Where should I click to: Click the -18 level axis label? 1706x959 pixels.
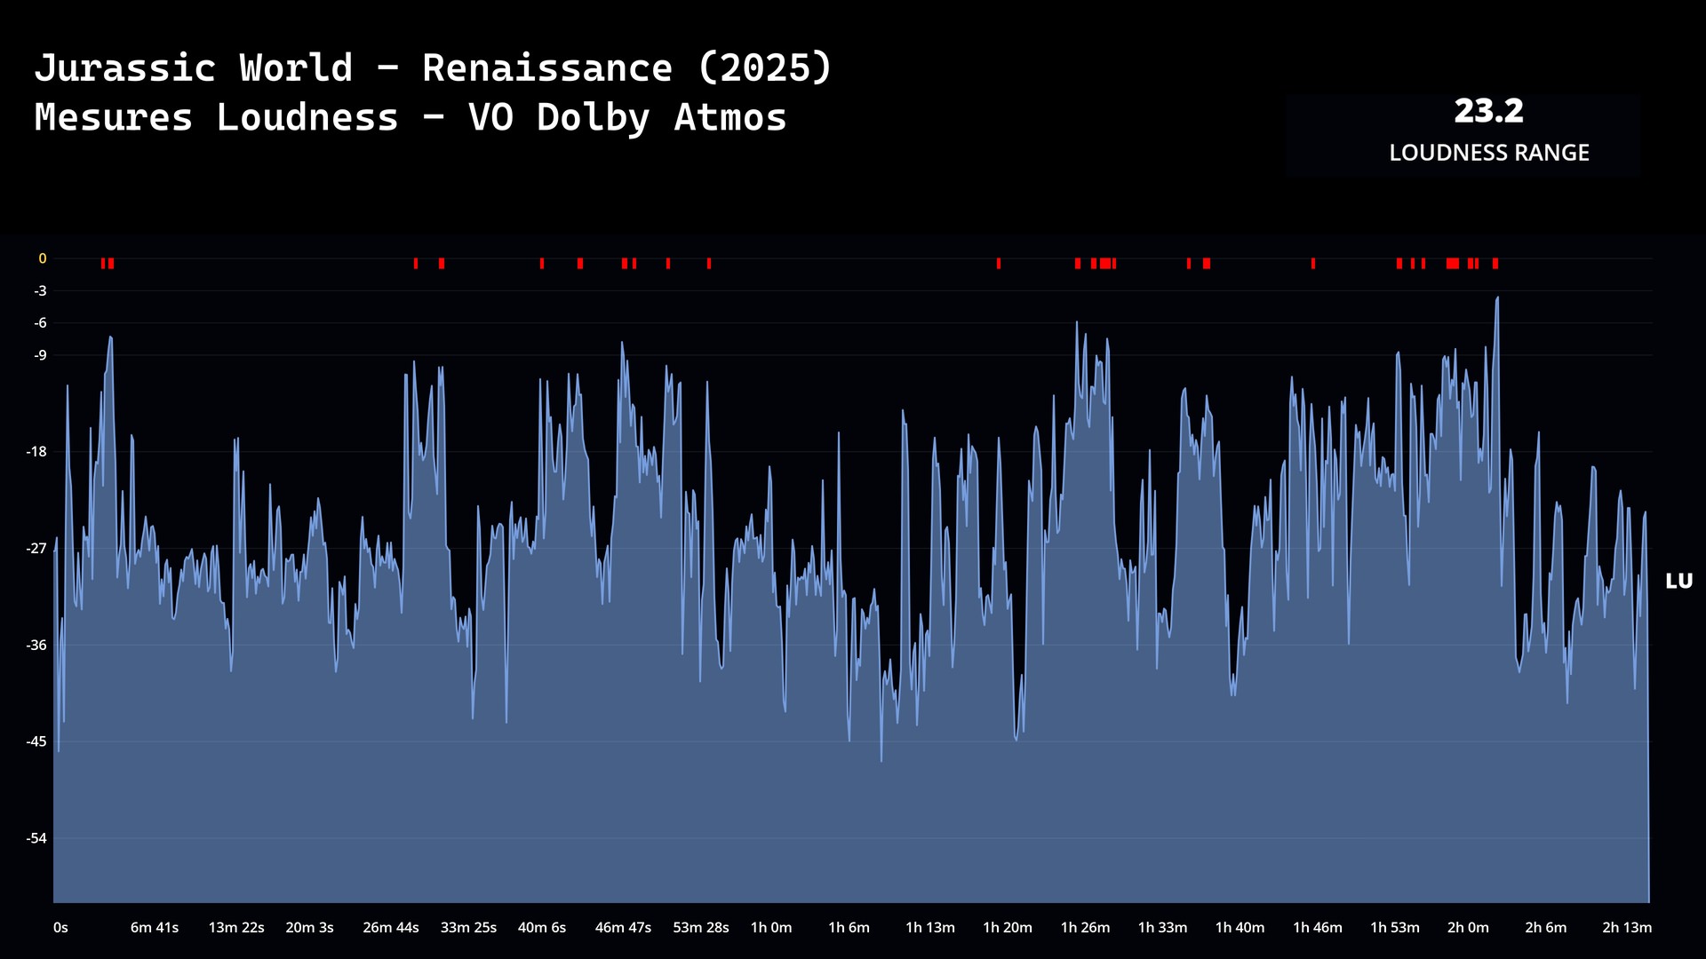coord(36,452)
